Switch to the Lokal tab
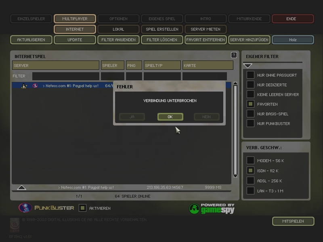The width and height of the screenshot is (323, 242). click(118, 29)
